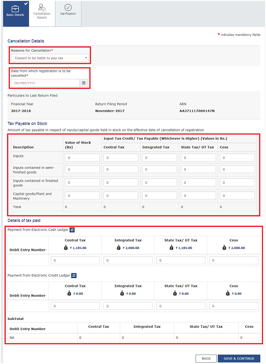Click Inputs row Value of Stock field
Image resolution: width=266 pixels, height=364 pixels.
pyautogui.click(x=82, y=158)
